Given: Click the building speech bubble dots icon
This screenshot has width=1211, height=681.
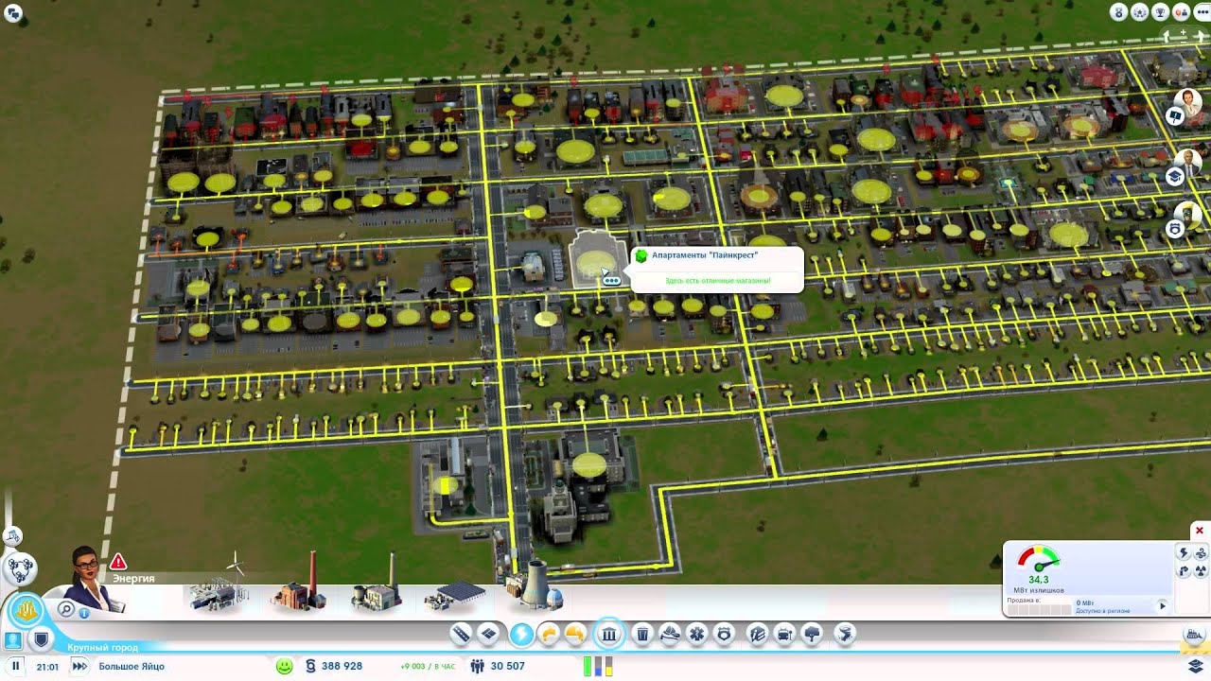Looking at the screenshot, I should [x=611, y=280].
